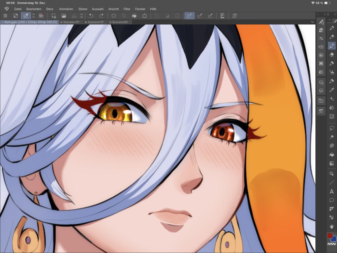The width and height of the screenshot is (337, 253).
Task: Select the red main color swatch
Action: [330, 235]
